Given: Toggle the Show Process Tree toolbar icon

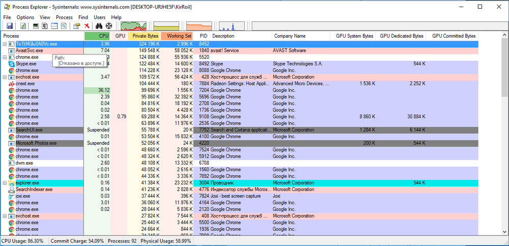Looking at the screenshot, I should [x=45, y=26].
